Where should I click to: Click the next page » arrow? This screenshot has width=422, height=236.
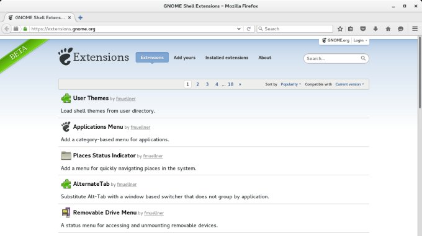click(x=240, y=84)
